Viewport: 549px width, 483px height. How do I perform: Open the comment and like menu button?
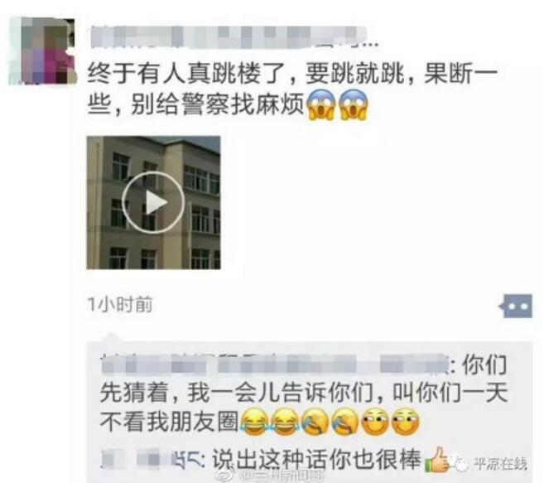point(516,307)
